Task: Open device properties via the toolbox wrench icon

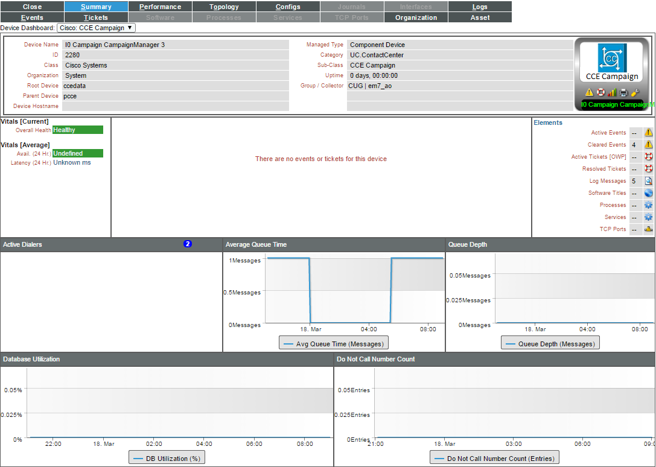Action: click(635, 92)
